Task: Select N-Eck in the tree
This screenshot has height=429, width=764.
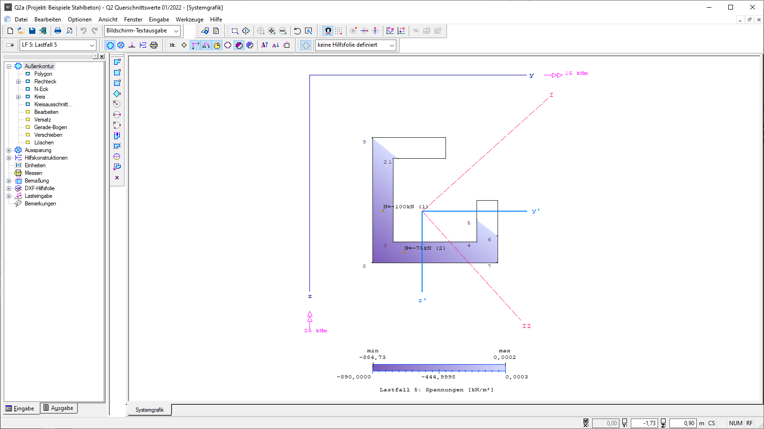Action: pyautogui.click(x=41, y=89)
